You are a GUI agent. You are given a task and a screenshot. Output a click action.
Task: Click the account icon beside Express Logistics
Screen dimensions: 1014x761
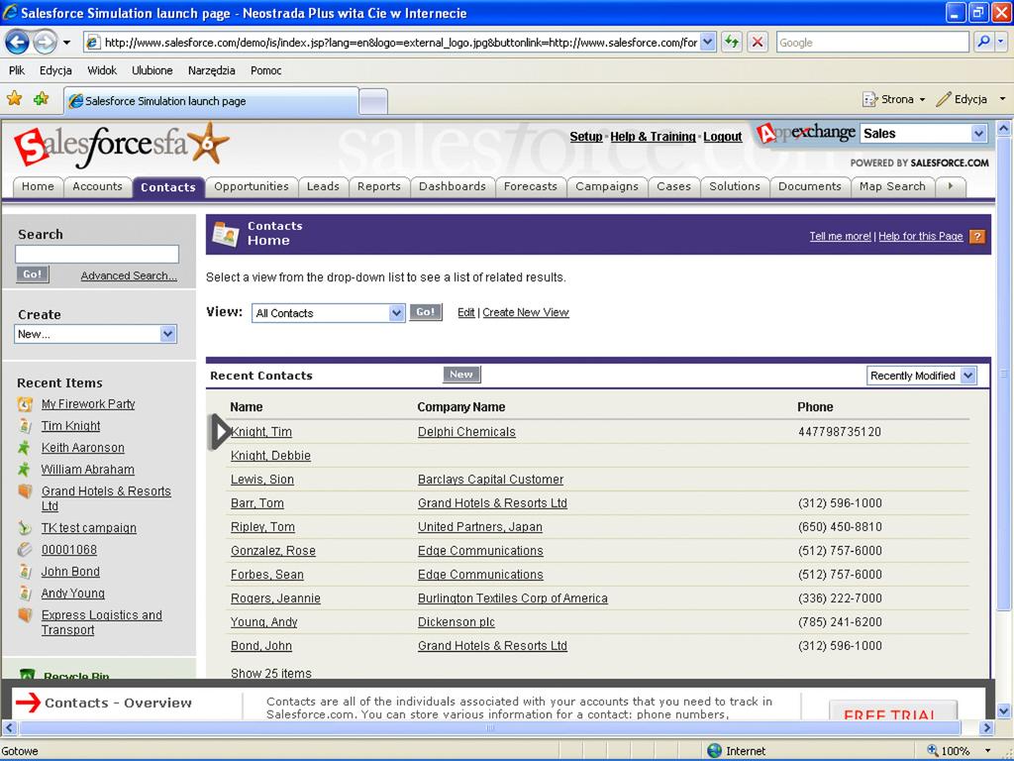(x=25, y=614)
